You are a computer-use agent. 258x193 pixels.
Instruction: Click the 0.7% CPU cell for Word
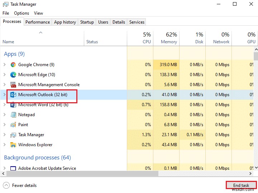click(140, 105)
